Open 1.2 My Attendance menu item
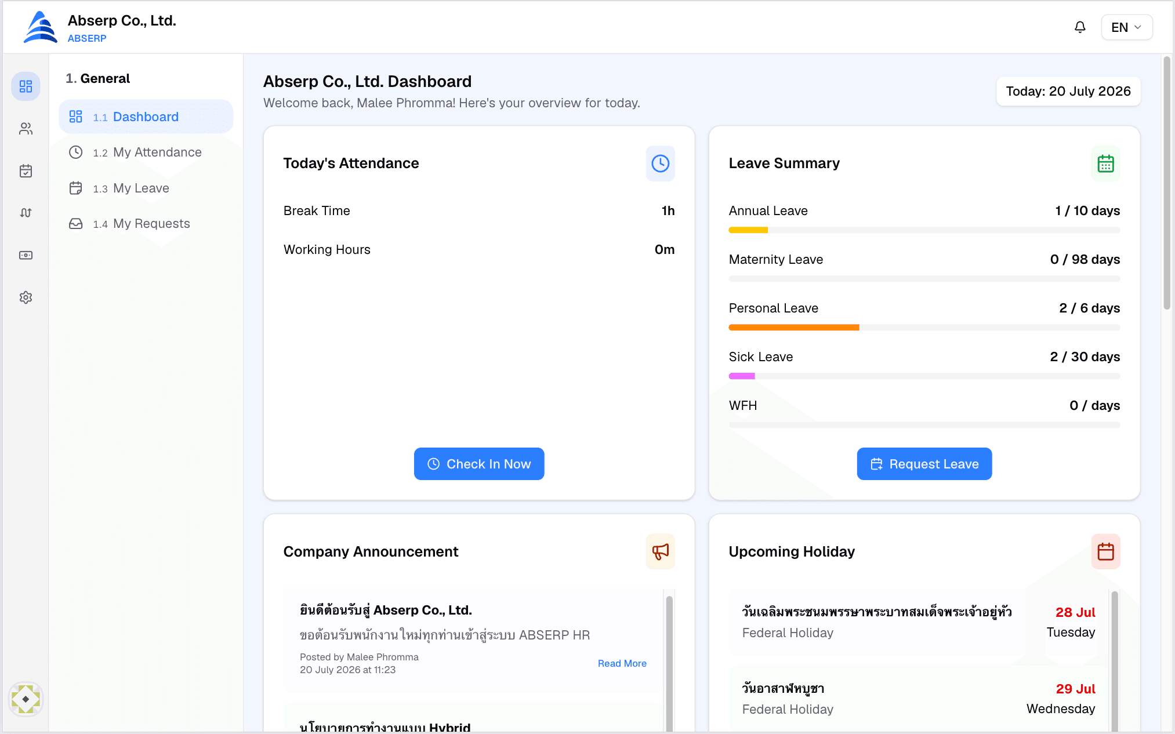The height and width of the screenshot is (734, 1175). coord(146,152)
